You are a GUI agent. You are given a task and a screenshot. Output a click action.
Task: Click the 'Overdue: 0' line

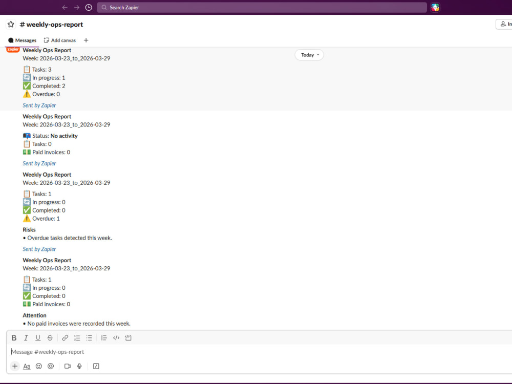[41, 94]
